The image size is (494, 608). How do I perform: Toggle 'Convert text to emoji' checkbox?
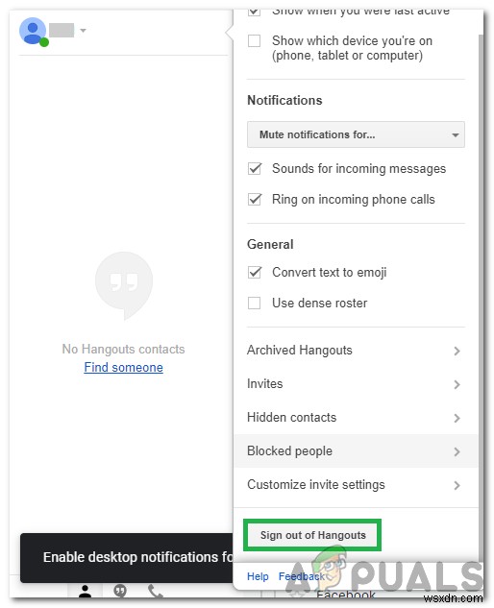coord(255,272)
